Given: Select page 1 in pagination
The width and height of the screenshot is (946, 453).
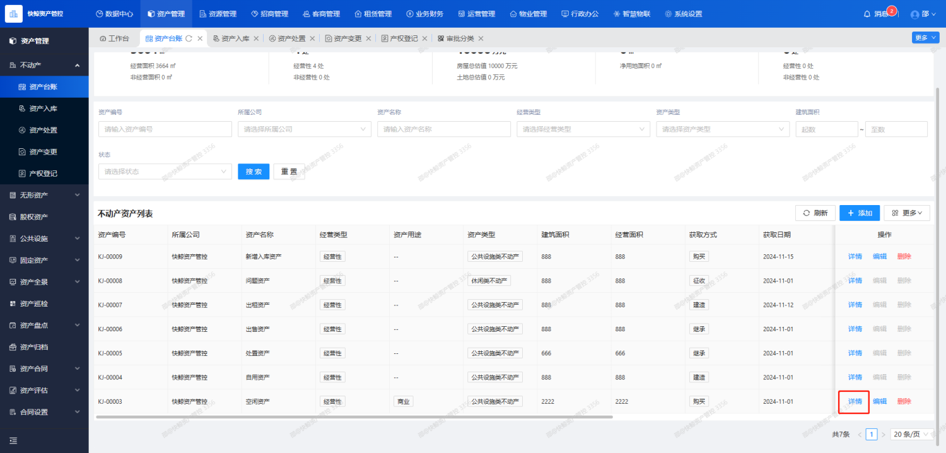Looking at the screenshot, I should [872, 434].
